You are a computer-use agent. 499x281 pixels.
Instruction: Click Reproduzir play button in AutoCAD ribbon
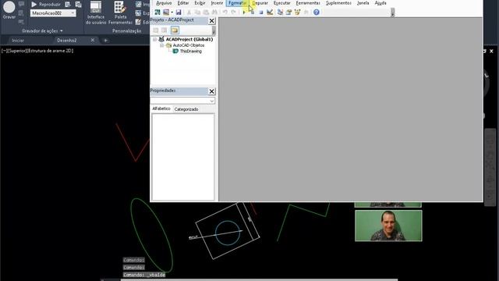coord(46,5)
